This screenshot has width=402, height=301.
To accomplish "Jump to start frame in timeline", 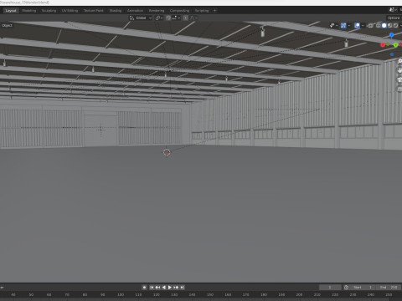I will click(152, 288).
